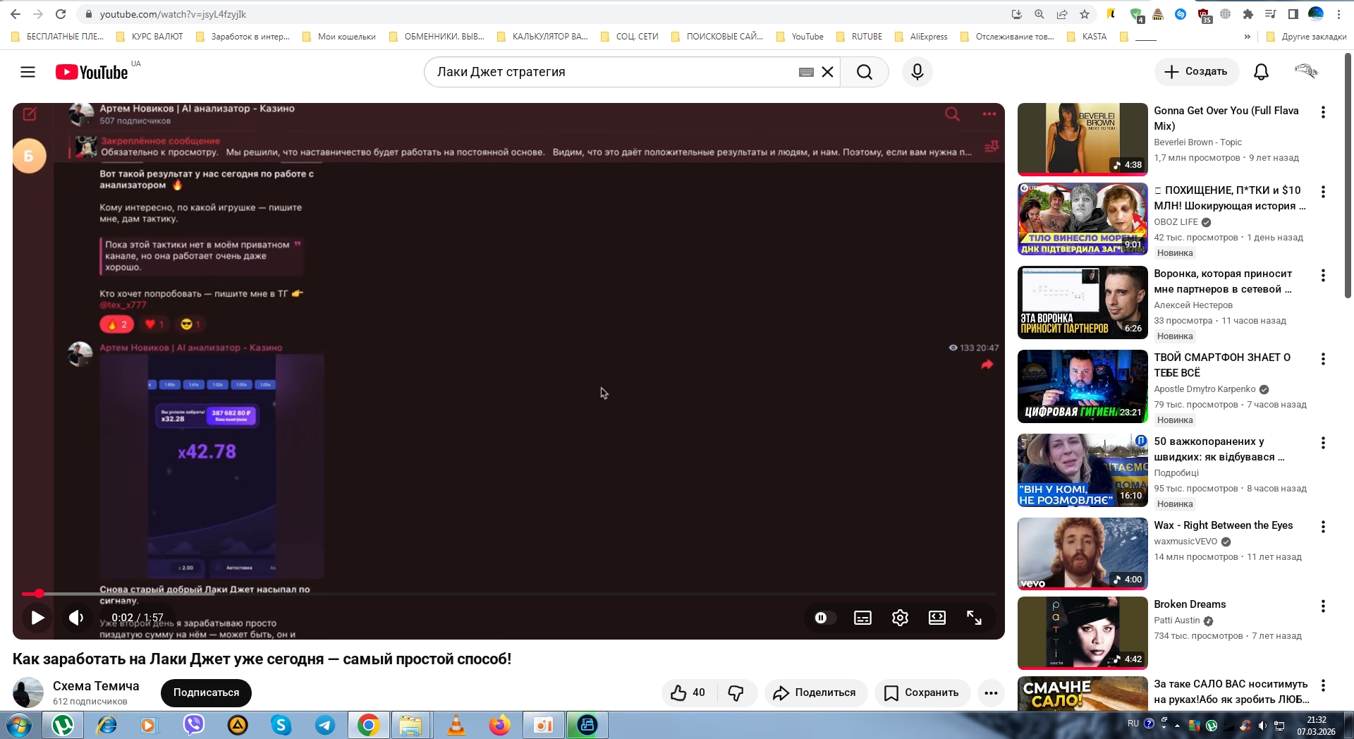Image resolution: width=1354 pixels, height=739 pixels.
Task: Open the Chrome extensions puzzle icon
Action: [1248, 14]
